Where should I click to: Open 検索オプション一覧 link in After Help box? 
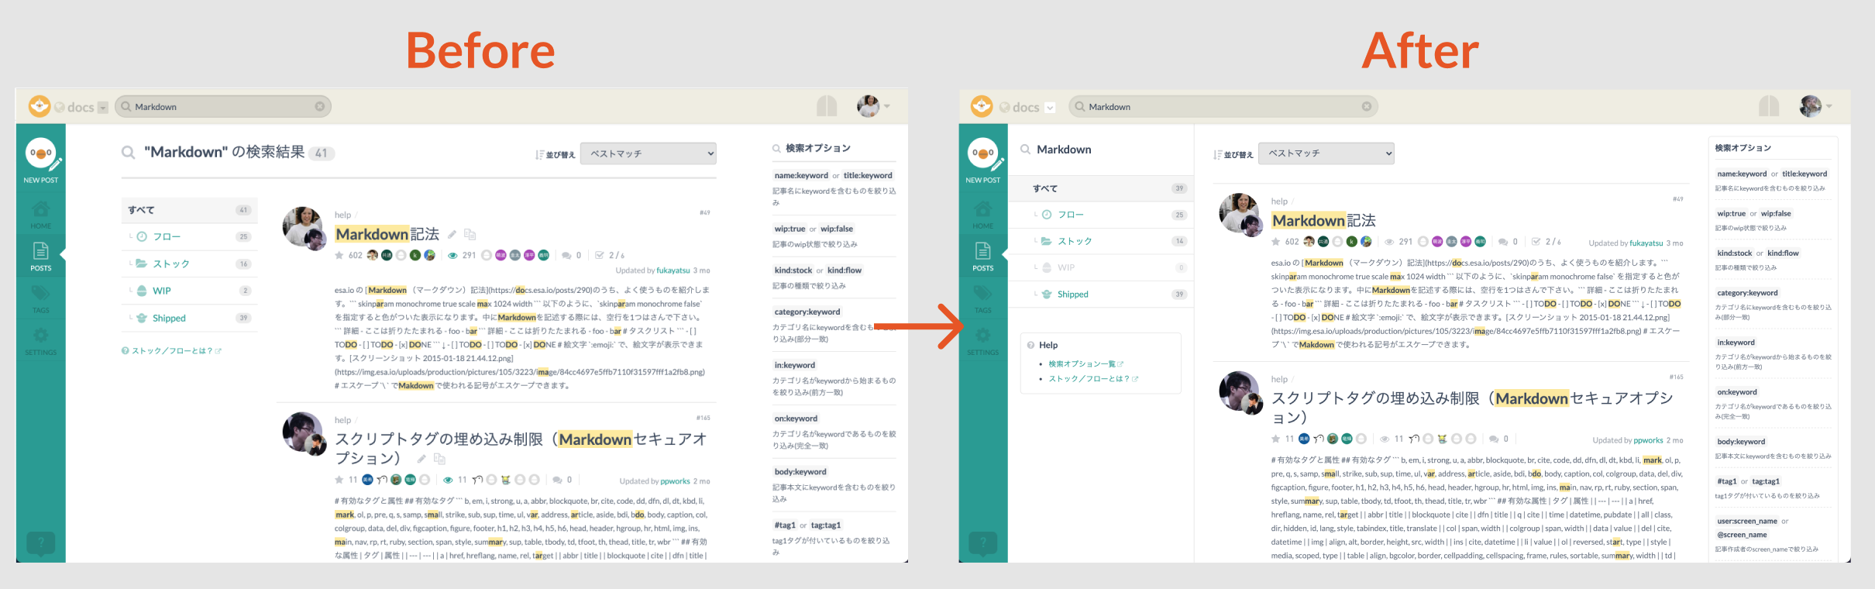[x=1085, y=363]
